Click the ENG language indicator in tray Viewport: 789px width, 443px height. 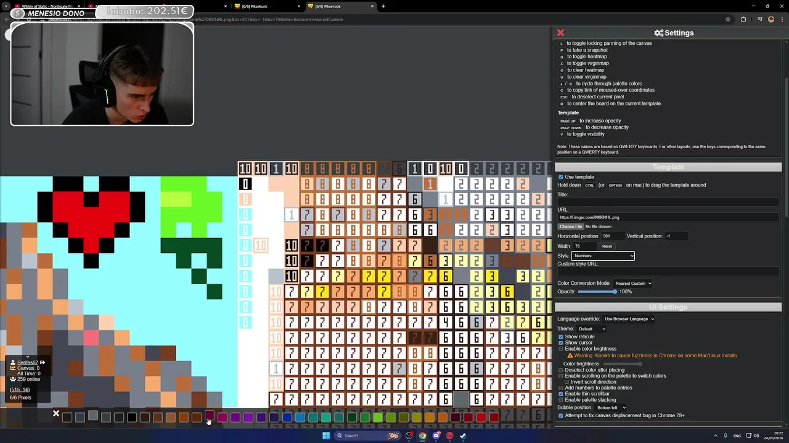[737, 436]
